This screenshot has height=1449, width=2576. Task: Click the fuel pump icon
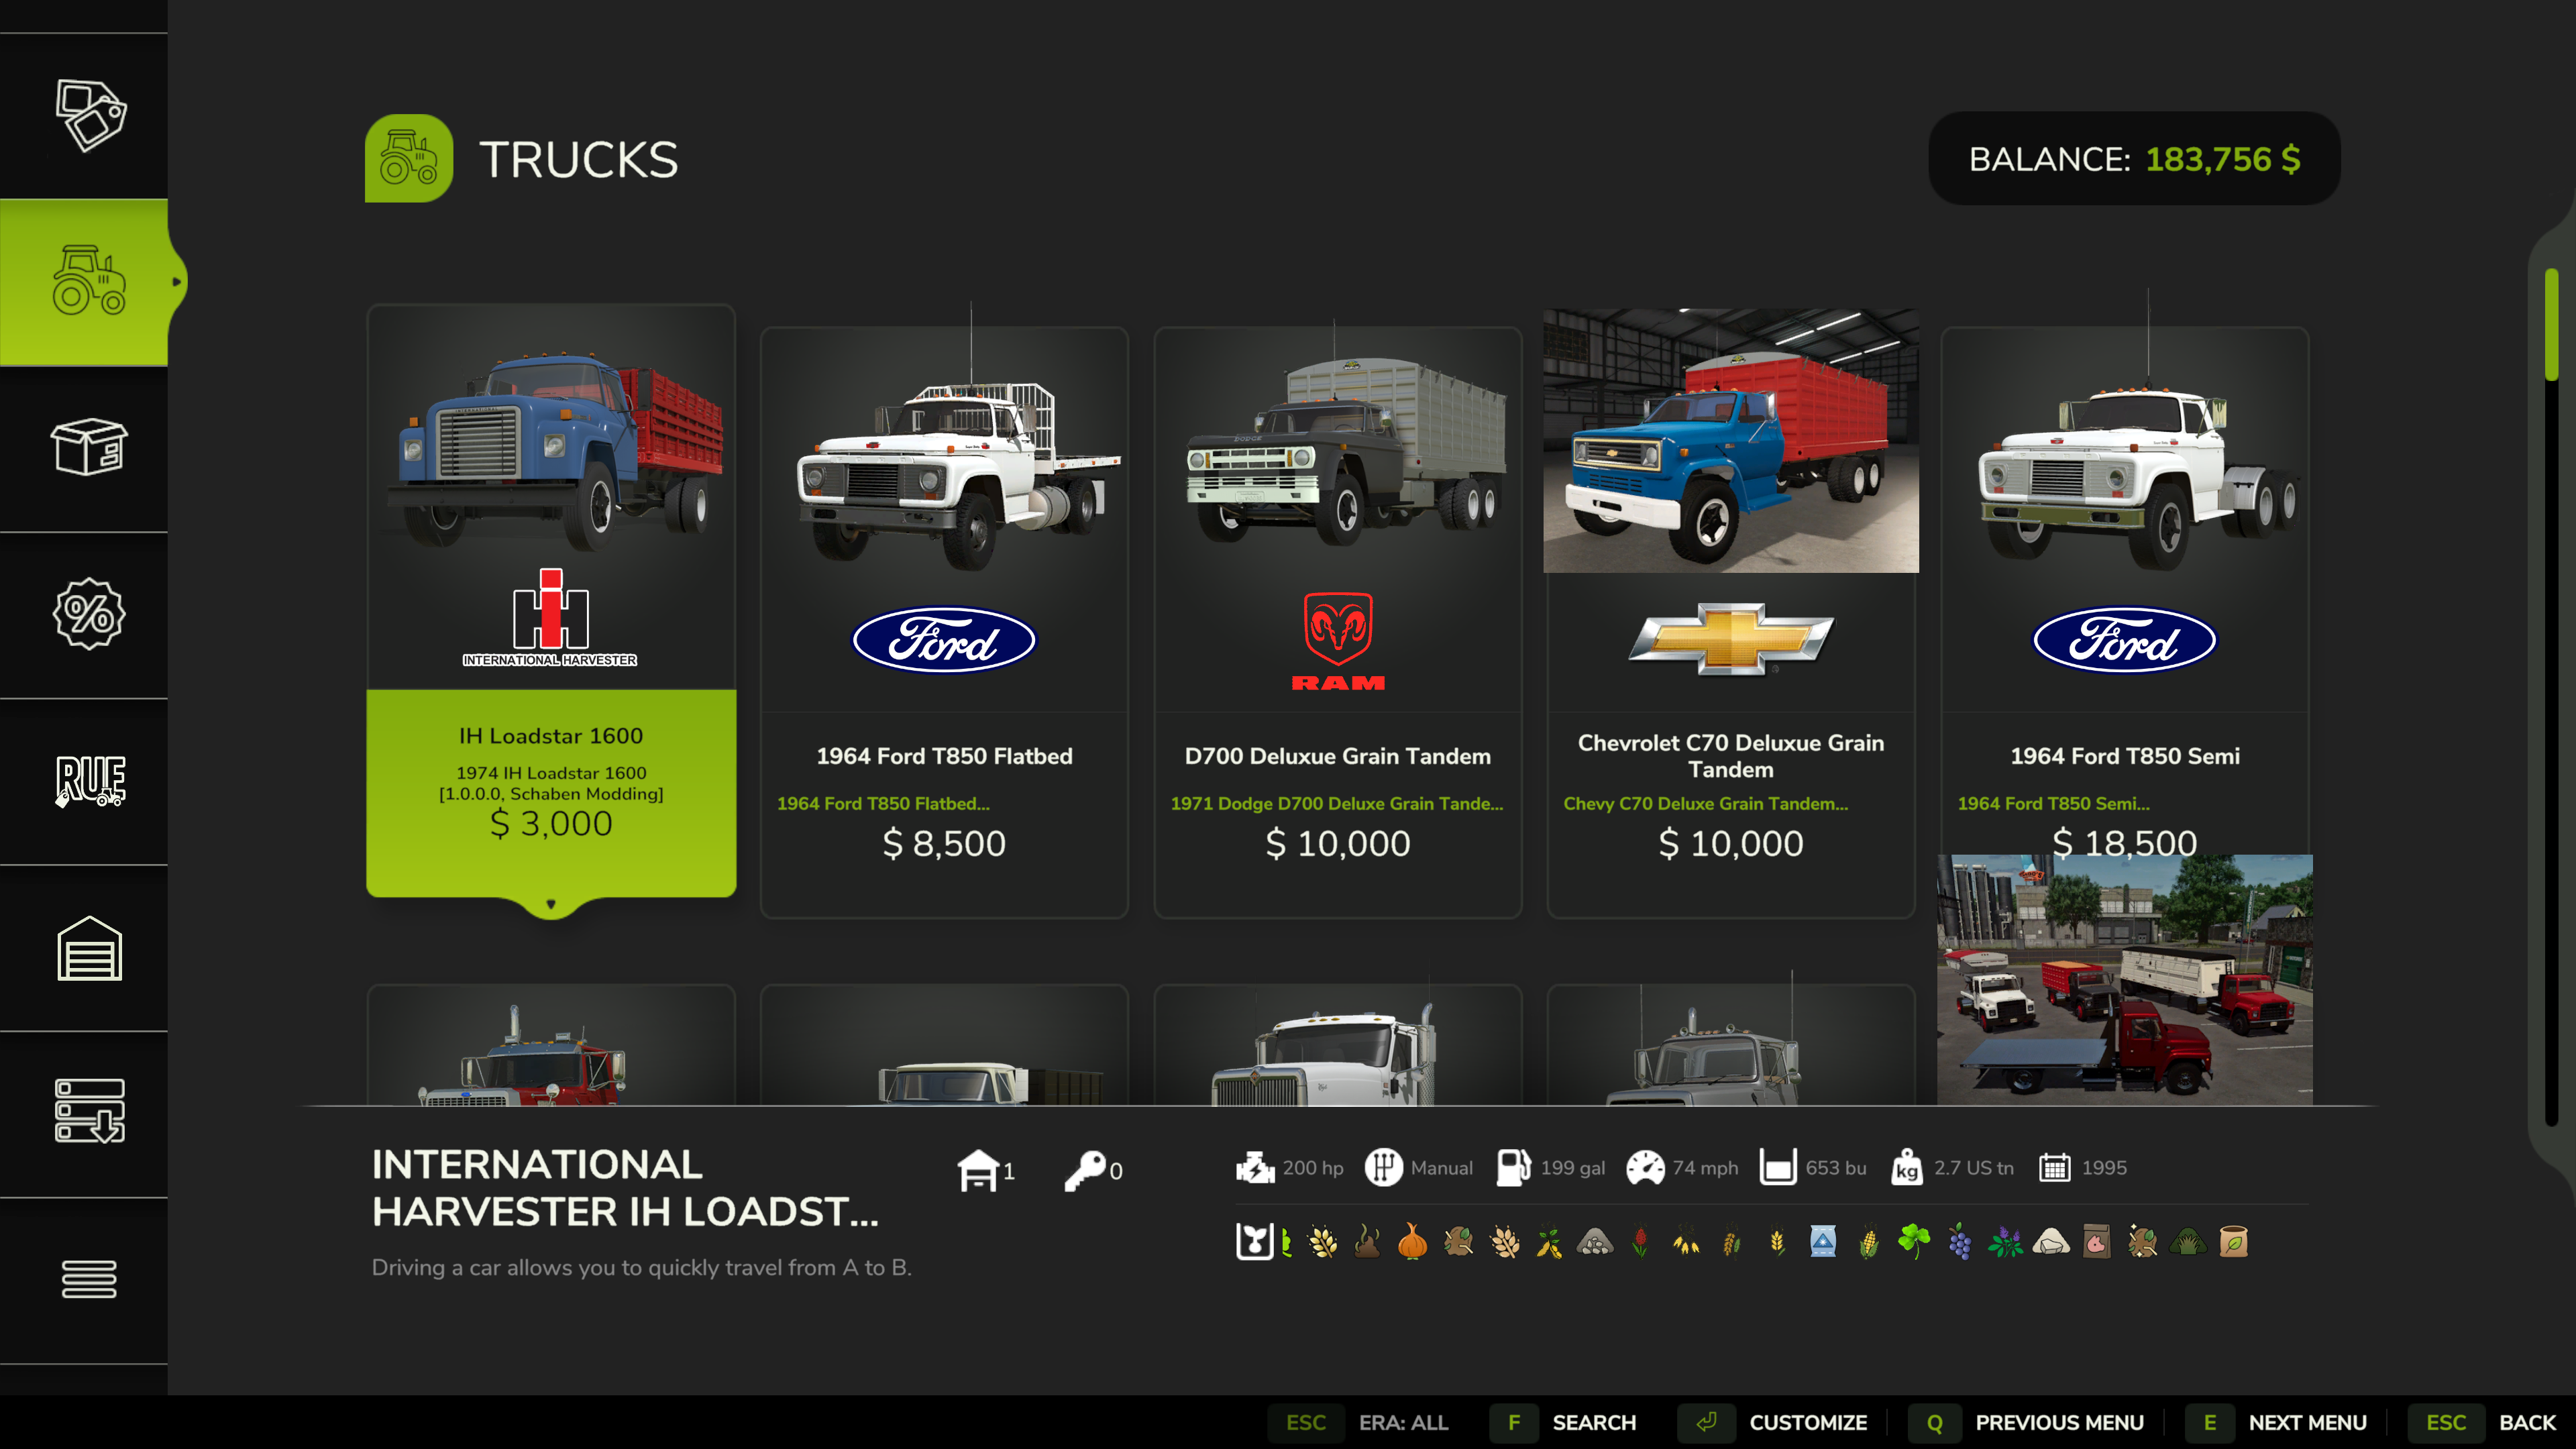click(1514, 1168)
